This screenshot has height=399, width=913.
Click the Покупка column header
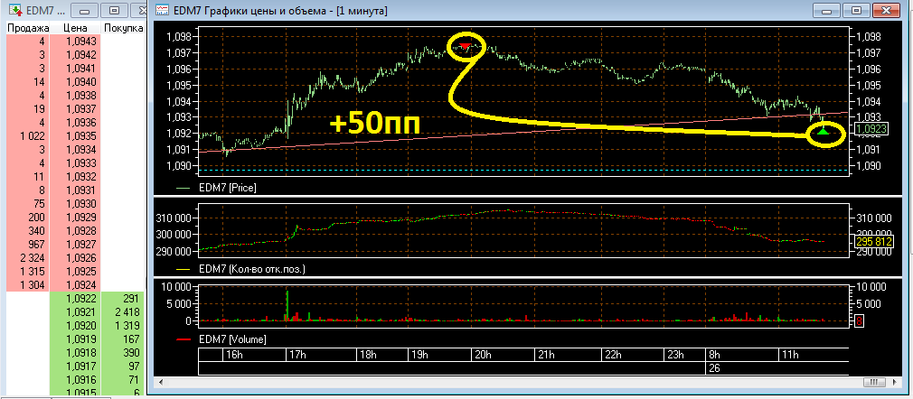pyautogui.click(x=122, y=28)
